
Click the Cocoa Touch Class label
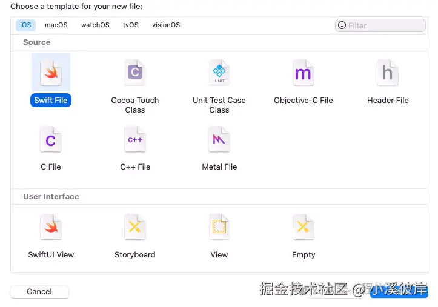(135, 105)
